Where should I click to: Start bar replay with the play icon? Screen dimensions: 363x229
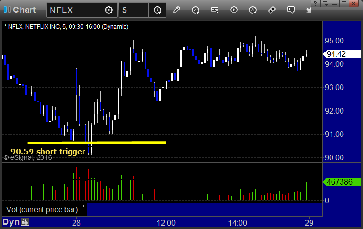click(234, 10)
